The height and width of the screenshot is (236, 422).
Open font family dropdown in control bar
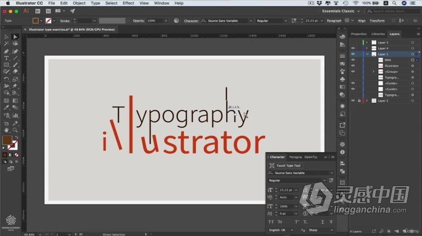point(251,21)
